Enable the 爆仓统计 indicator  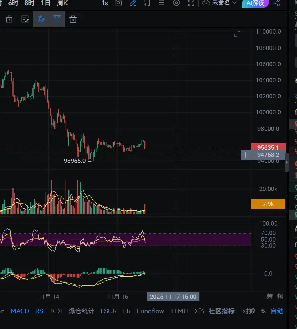[82, 311]
